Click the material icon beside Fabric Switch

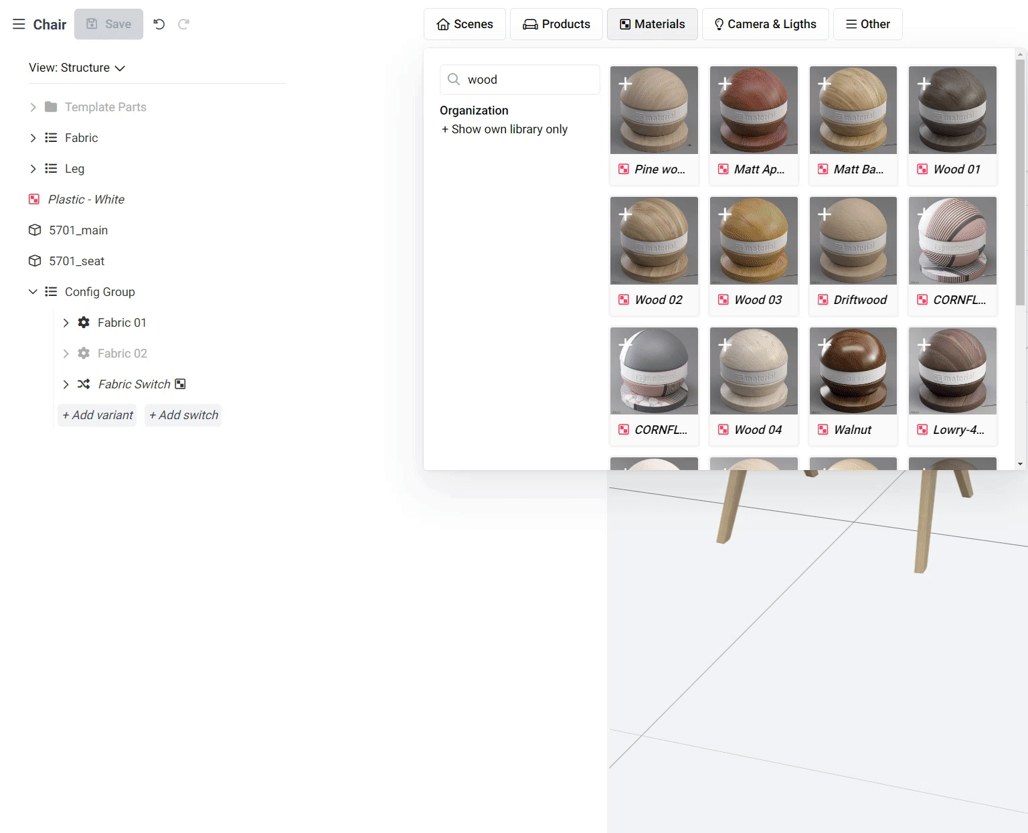point(180,384)
